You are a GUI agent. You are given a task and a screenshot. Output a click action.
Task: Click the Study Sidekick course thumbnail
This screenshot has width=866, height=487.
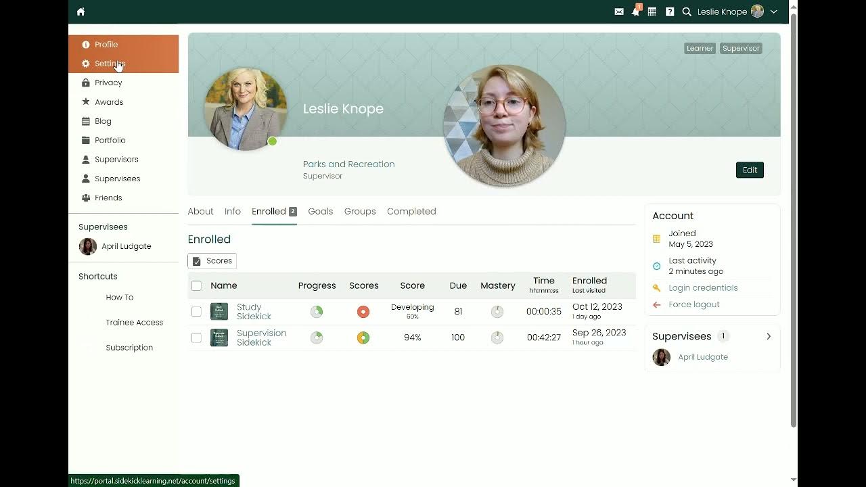[x=219, y=312]
